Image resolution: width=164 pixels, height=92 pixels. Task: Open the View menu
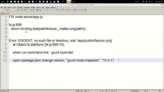click(14, 8)
